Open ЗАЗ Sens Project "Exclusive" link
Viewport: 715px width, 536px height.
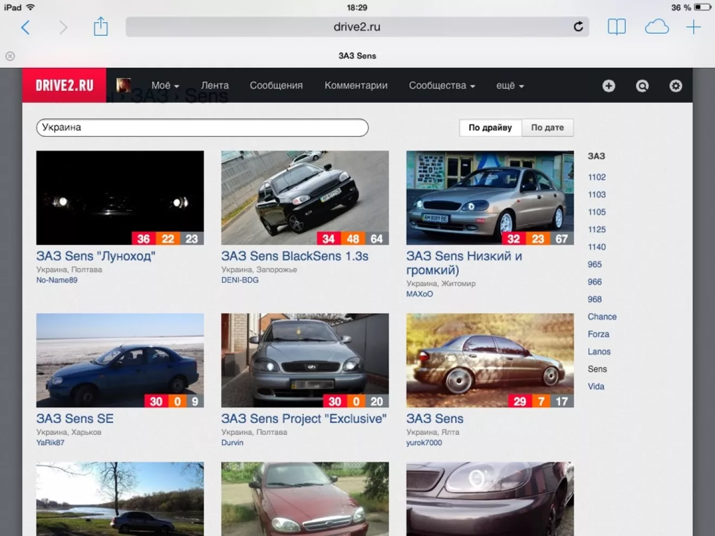[304, 419]
